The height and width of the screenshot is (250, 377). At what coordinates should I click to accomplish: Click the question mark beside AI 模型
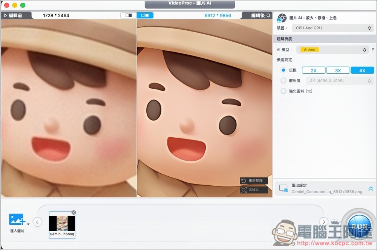[x=372, y=49]
